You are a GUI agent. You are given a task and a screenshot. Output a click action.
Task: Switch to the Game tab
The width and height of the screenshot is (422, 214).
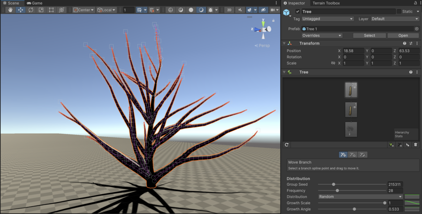34,3
